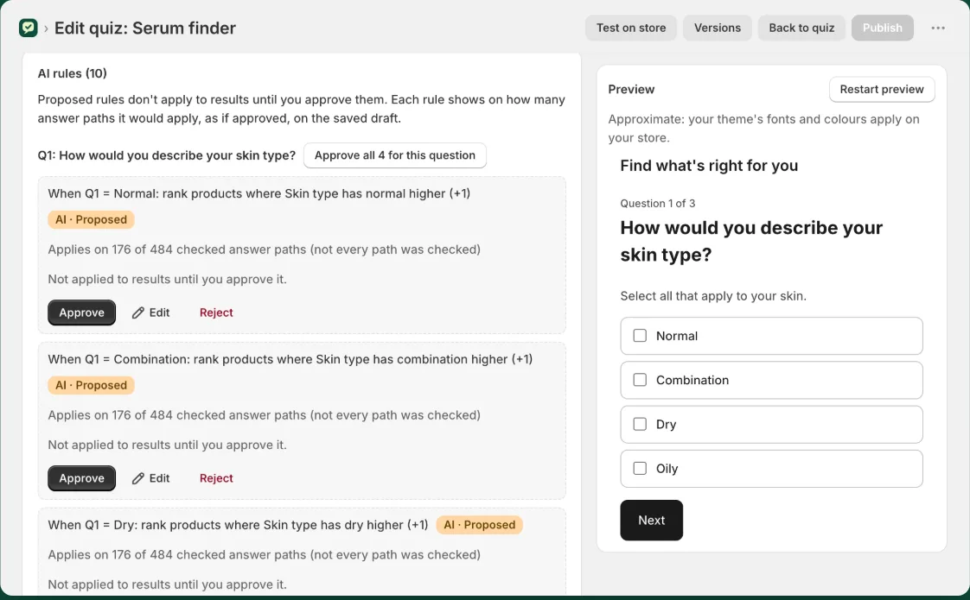Click pencil icon in Combination rule's Edit
Screen dimensions: 970x600
point(138,479)
